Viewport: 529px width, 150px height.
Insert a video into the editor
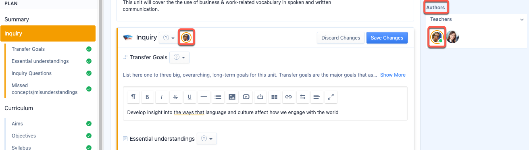click(246, 97)
